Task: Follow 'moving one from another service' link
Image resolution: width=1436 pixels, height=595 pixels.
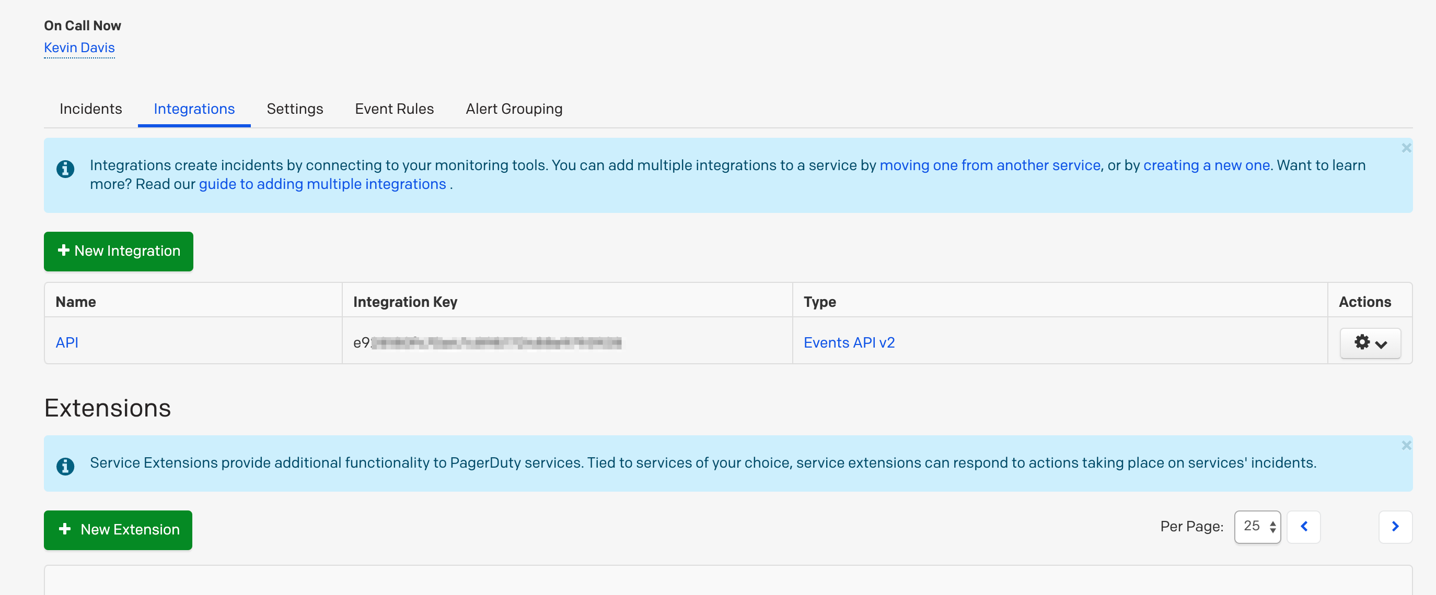Action: 990,165
